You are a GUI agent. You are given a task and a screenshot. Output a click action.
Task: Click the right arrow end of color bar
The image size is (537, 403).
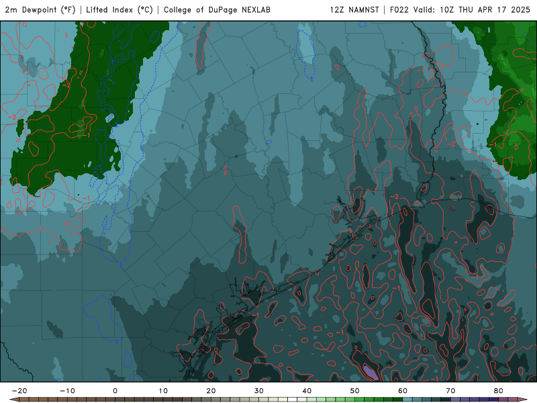pos(523,400)
